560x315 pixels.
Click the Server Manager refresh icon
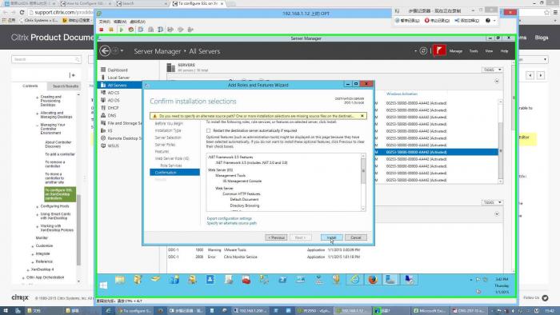tap(423, 51)
